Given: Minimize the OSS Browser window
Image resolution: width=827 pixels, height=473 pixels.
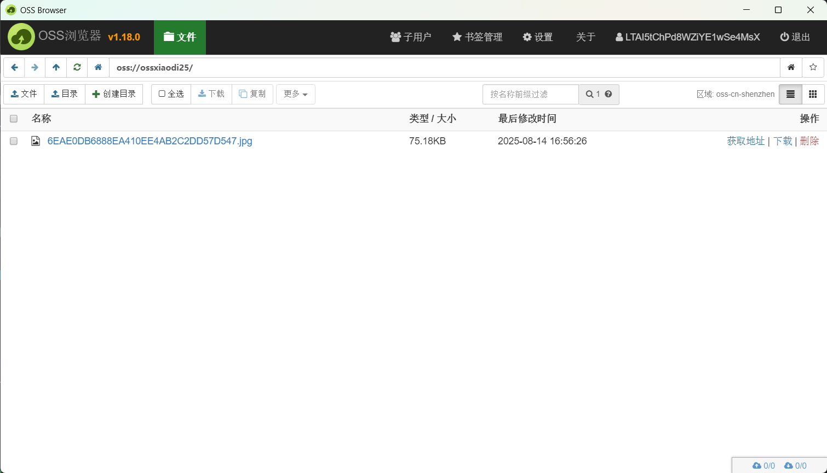Looking at the screenshot, I should tap(745, 10).
